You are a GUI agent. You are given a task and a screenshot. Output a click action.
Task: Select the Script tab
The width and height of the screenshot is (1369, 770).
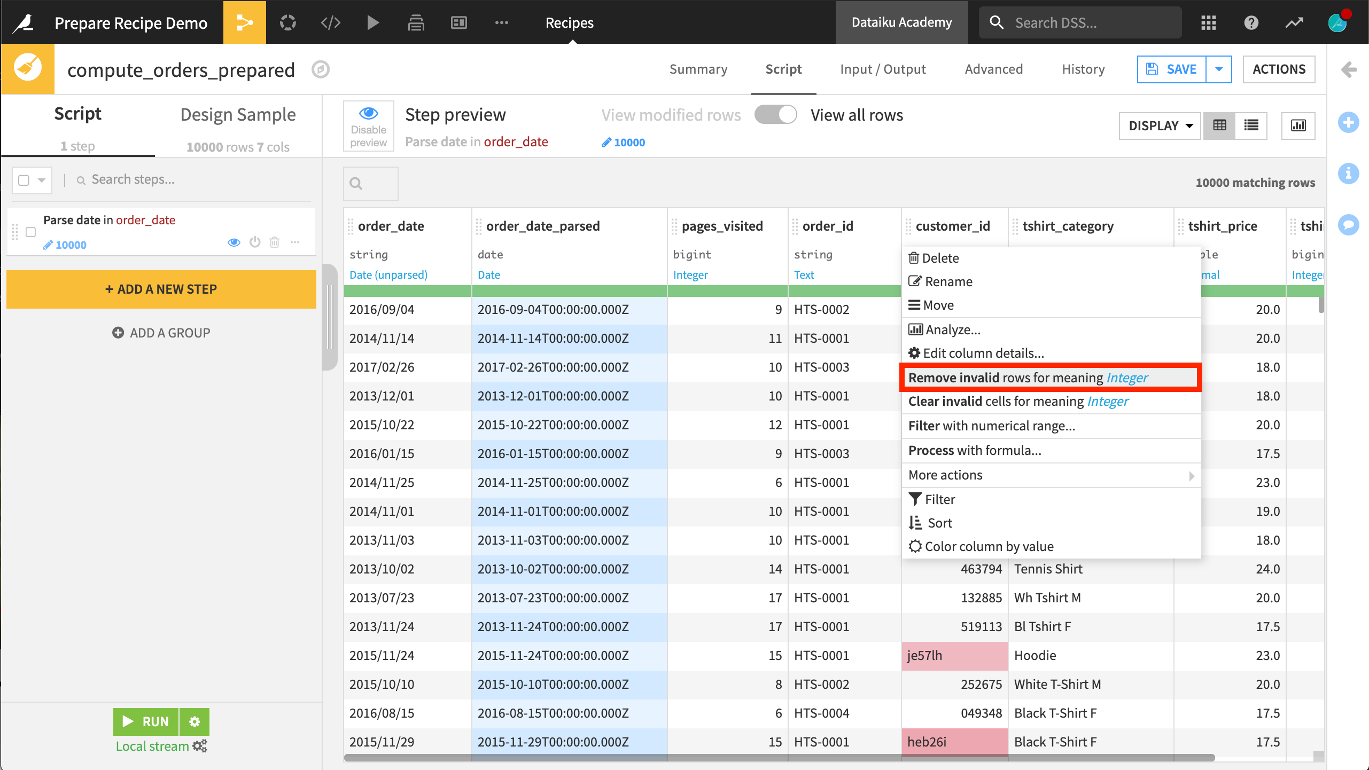pos(783,69)
